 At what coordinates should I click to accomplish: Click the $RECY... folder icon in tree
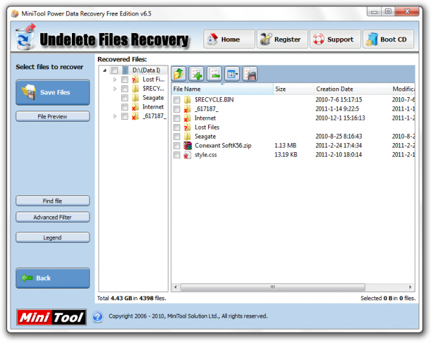pos(135,89)
